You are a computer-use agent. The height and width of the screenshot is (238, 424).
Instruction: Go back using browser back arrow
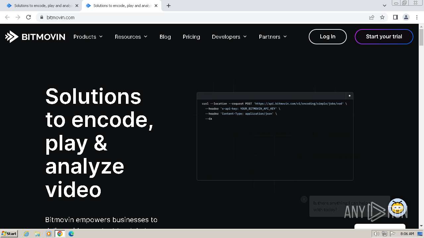click(x=7, y=17)
